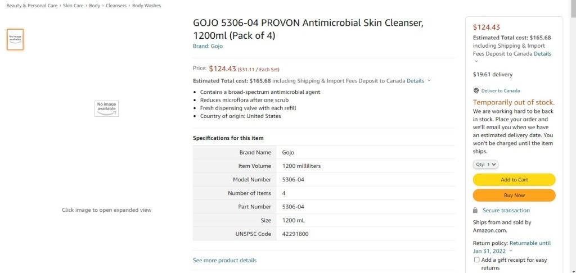Open Secure transaction link
Viewport: 576px width, 273px height.
pyautogui.click(x=506, y=210)
